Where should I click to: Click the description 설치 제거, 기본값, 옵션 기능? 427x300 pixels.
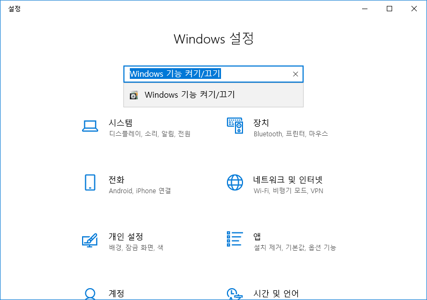point(295,248)
